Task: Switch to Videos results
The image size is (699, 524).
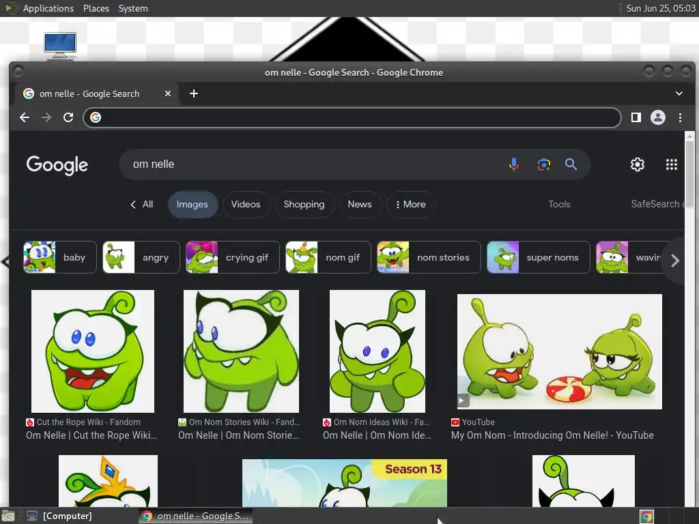Action: pyautogui.click(x=246, y=205)
